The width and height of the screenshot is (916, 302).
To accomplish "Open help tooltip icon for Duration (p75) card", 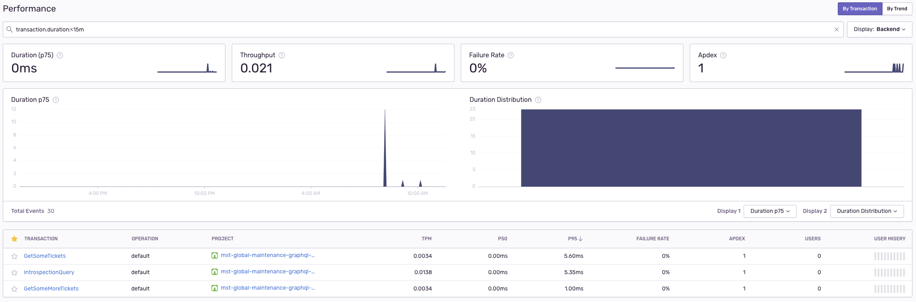I will click(x=60, y=55).
